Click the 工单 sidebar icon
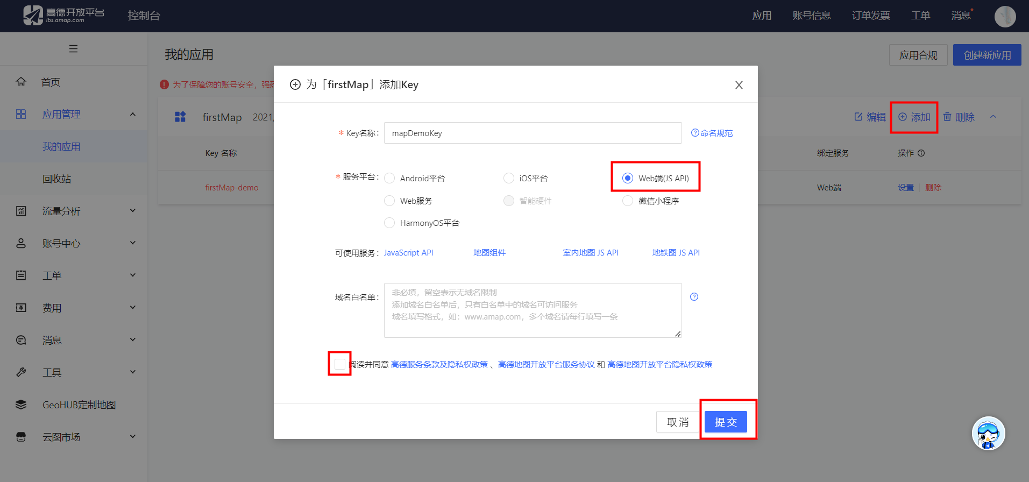The height and width of the screenshot is (482, 1029). (x=21, y=275)
